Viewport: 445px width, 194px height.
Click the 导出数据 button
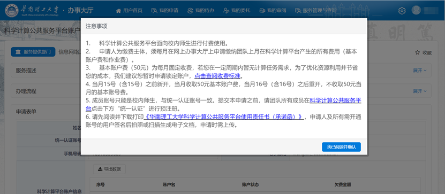coord(109,169)
